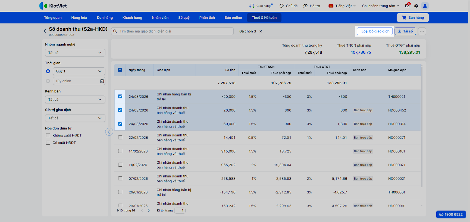Collapse the filter sidebar with the round chevron
Image resolution: width=470 pixels, height=222 pixels.
coord(109,132)
